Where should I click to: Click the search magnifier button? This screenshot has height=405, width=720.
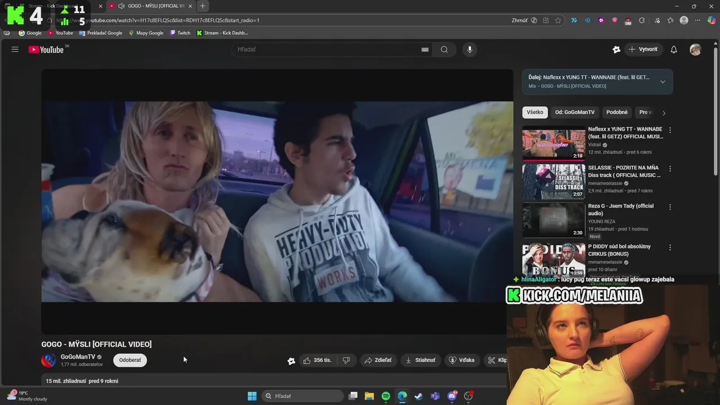tap(444, 49)
